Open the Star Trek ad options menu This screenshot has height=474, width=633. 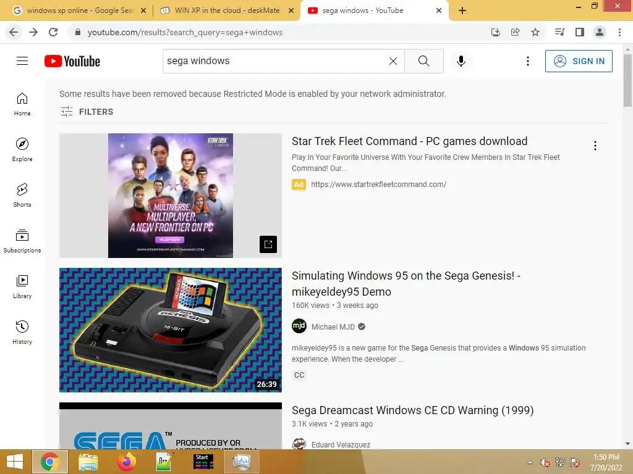coord(595,146)
